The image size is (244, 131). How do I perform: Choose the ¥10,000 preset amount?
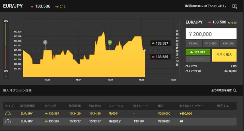tap(211, 44)
